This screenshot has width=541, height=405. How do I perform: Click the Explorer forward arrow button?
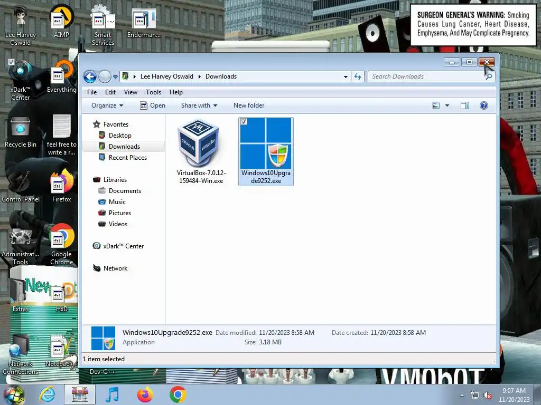[x=105, y=76]
